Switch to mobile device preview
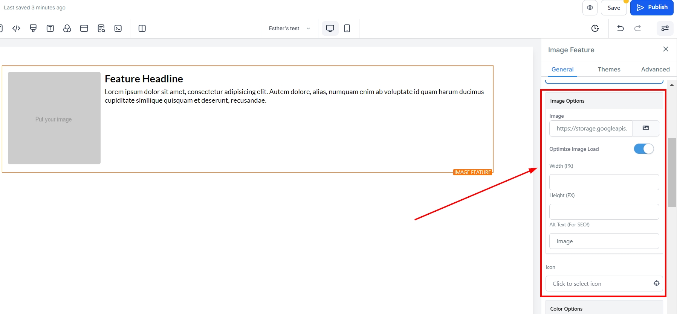 coord(347,29)
